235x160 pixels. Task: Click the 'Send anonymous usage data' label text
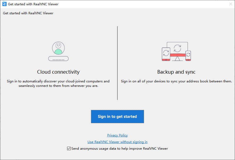click(x=119, y=148)
